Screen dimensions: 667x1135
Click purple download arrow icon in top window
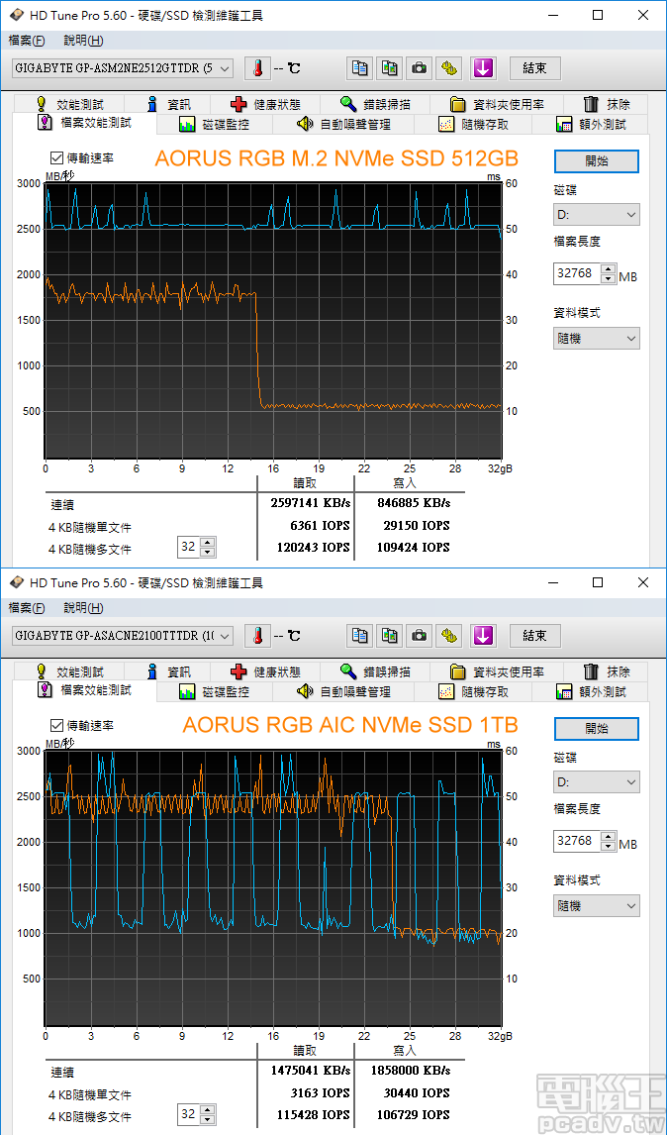pos(483,68)
